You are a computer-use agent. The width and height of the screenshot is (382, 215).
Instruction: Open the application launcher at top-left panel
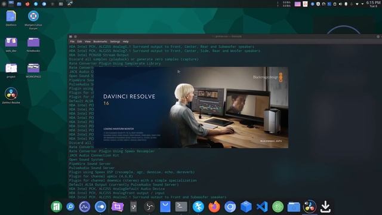4,4
